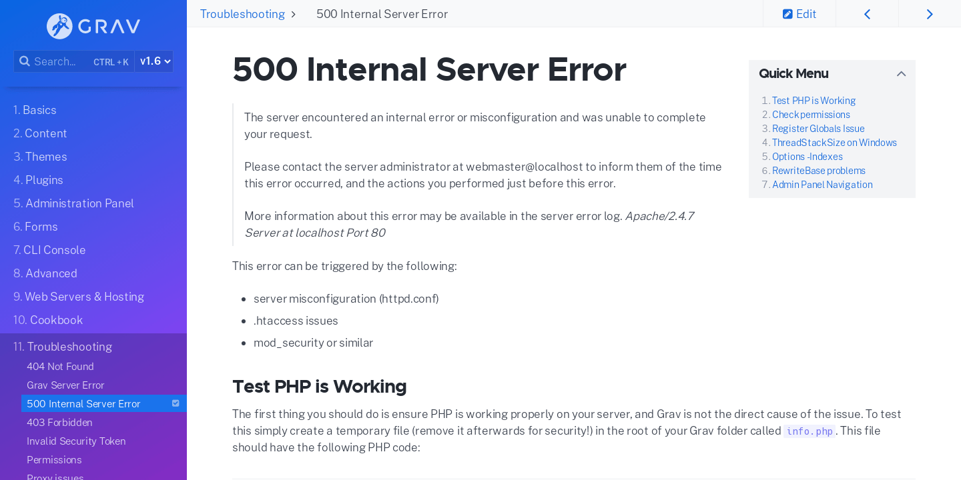Open the Administration Panel section

click(x=73, y=203)
